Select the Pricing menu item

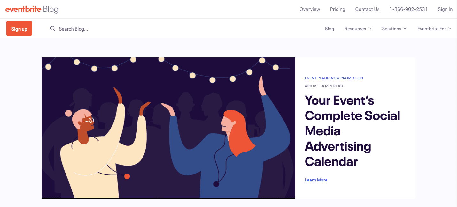point(337,9)
